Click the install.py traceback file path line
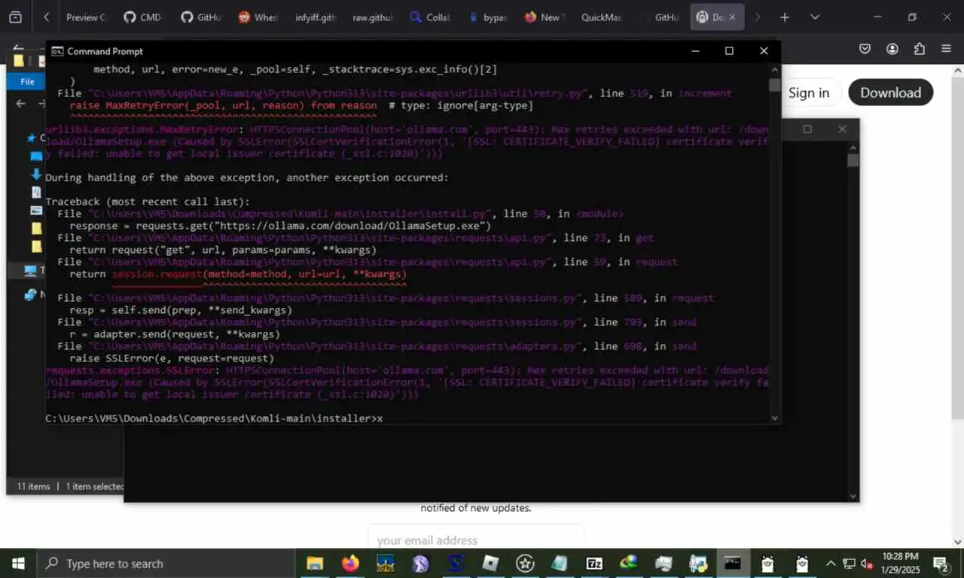Screen dimensions: 964x578 point(340,214)
